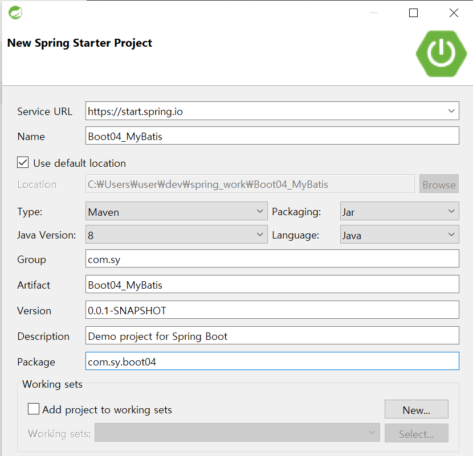
Task: Click the Working sets group title
Action: pyautogui.click(x=52, y=384)
